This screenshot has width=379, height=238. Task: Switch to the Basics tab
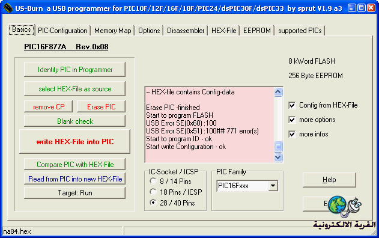point(22,30)
